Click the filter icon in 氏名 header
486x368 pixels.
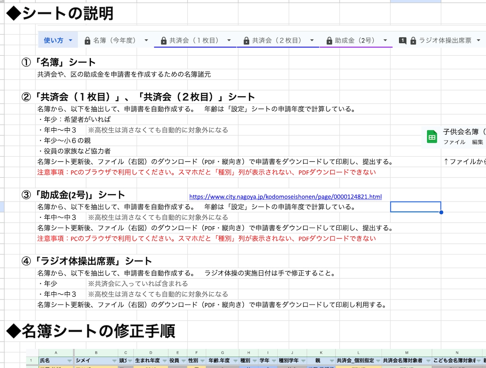point(70,361)
